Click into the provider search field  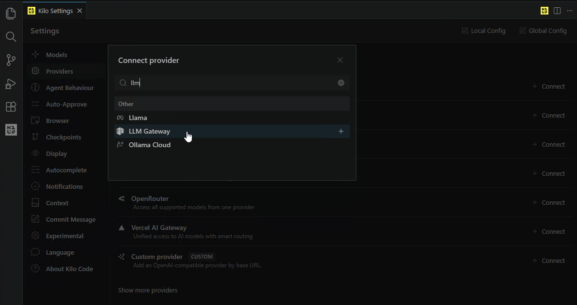pyautogui.click(x=232, y=83)
